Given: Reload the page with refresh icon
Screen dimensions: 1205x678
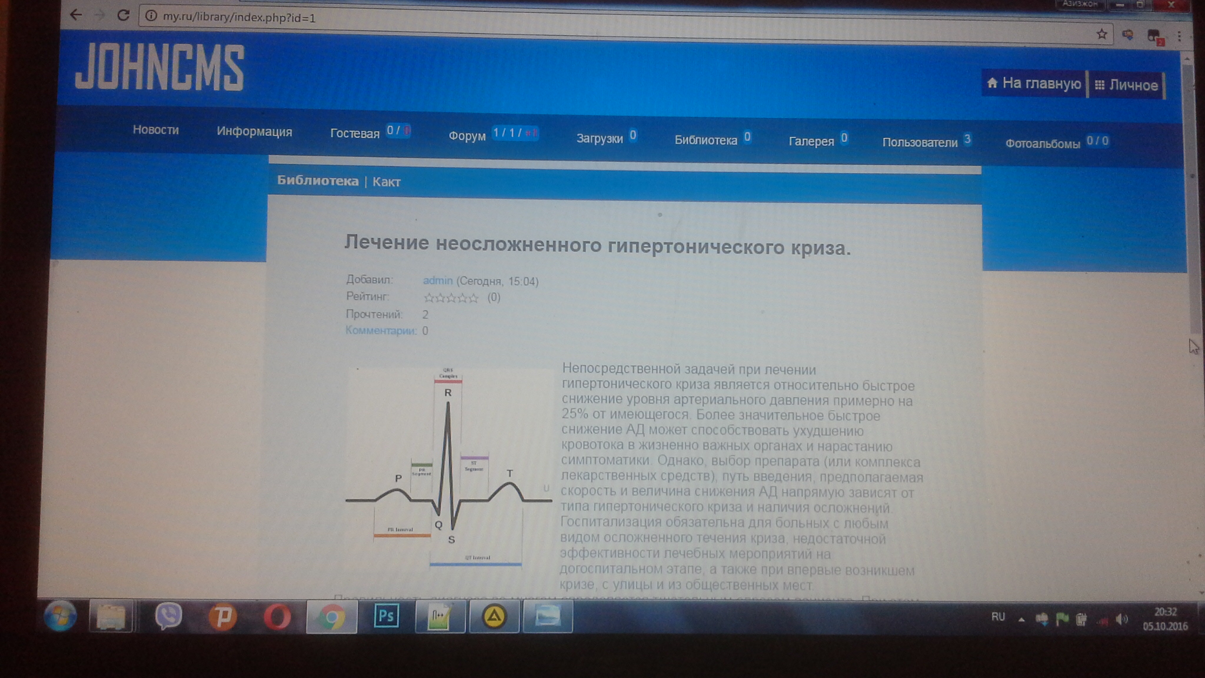Looking at the screenshot, I should 123,15.
